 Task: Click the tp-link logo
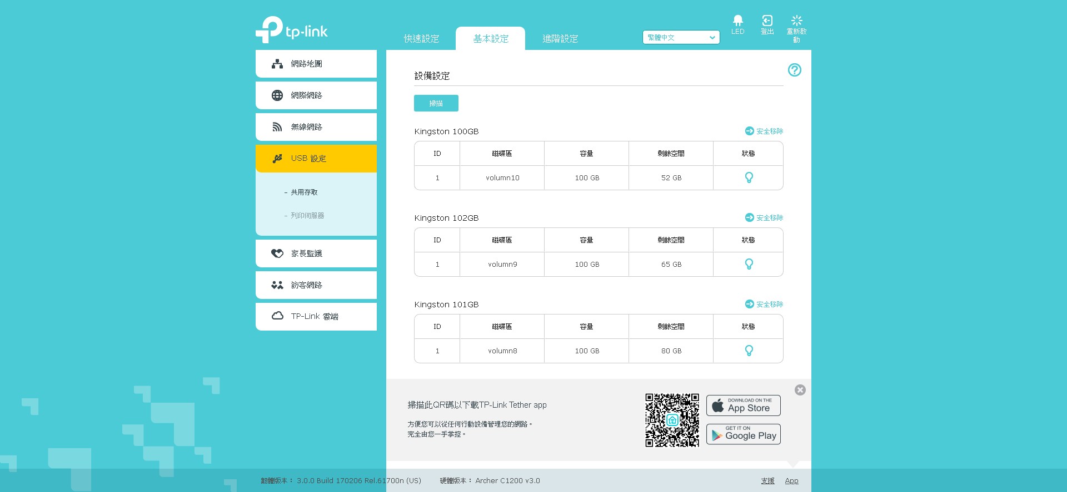(291, 29)
